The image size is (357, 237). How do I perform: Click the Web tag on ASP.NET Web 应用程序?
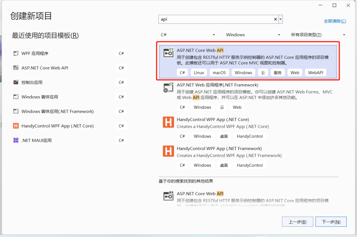pos(237,107)
